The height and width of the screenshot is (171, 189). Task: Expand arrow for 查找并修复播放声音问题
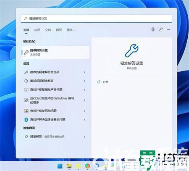tap(84, 89)
